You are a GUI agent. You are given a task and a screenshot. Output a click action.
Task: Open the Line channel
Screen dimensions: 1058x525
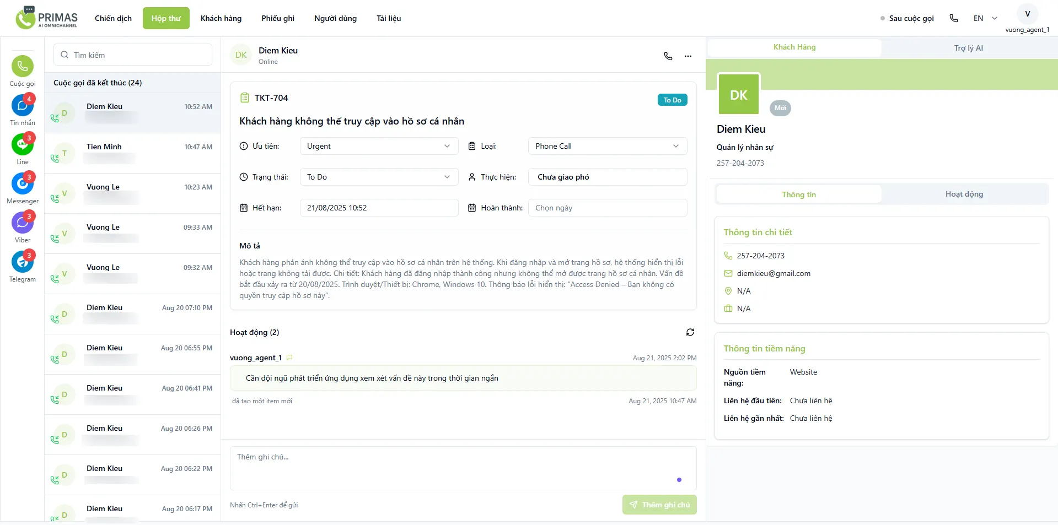point(23,145)
